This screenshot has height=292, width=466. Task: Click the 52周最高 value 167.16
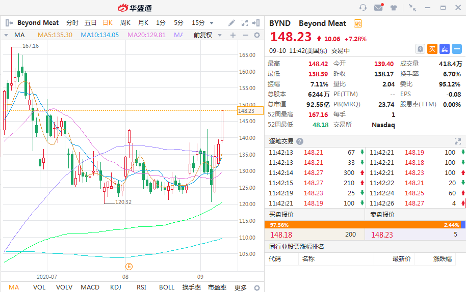tap(318, 115)
